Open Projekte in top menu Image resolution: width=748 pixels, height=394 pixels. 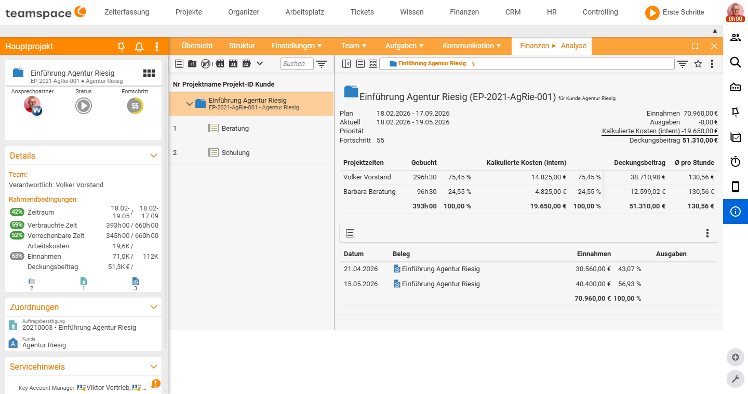point(189,12)
